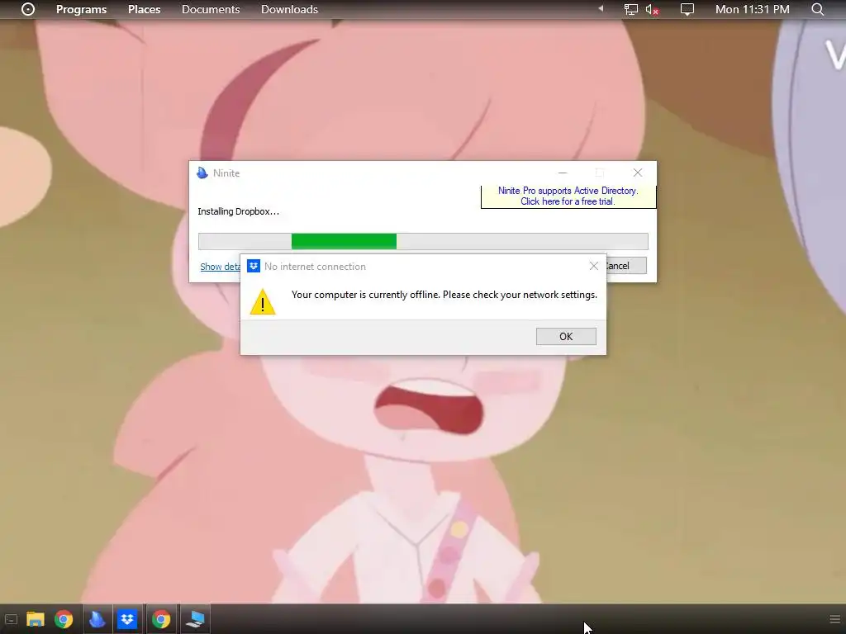Click the Dropbox icon in dialog title bar
846x634 pixels.
pyautogui.click(x=253, y=266)
